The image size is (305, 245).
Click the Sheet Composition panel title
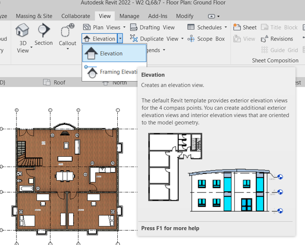(275, 61)
